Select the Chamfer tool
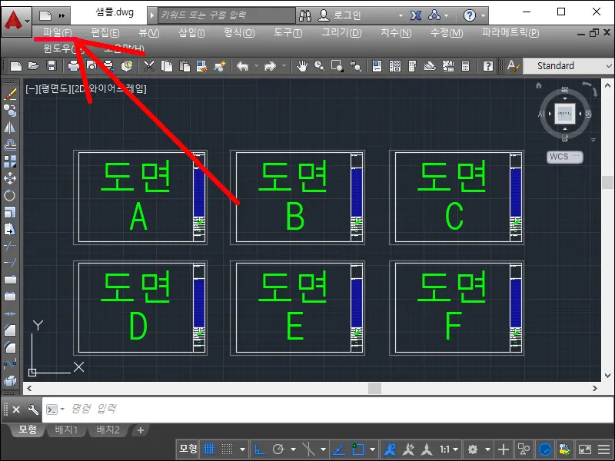This screenshot has width=615, height=461. [10, 330]
